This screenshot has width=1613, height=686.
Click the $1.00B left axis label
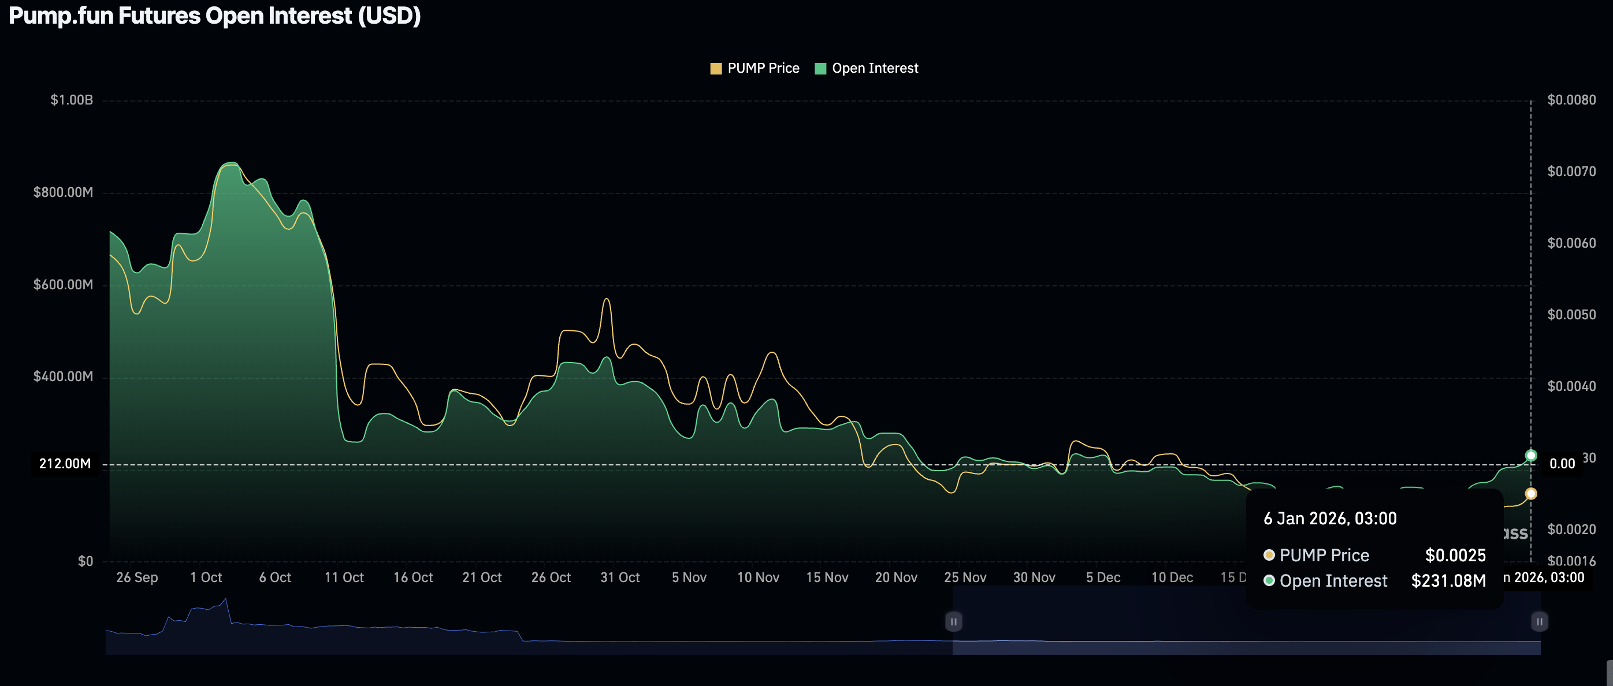tap(72, 100)
